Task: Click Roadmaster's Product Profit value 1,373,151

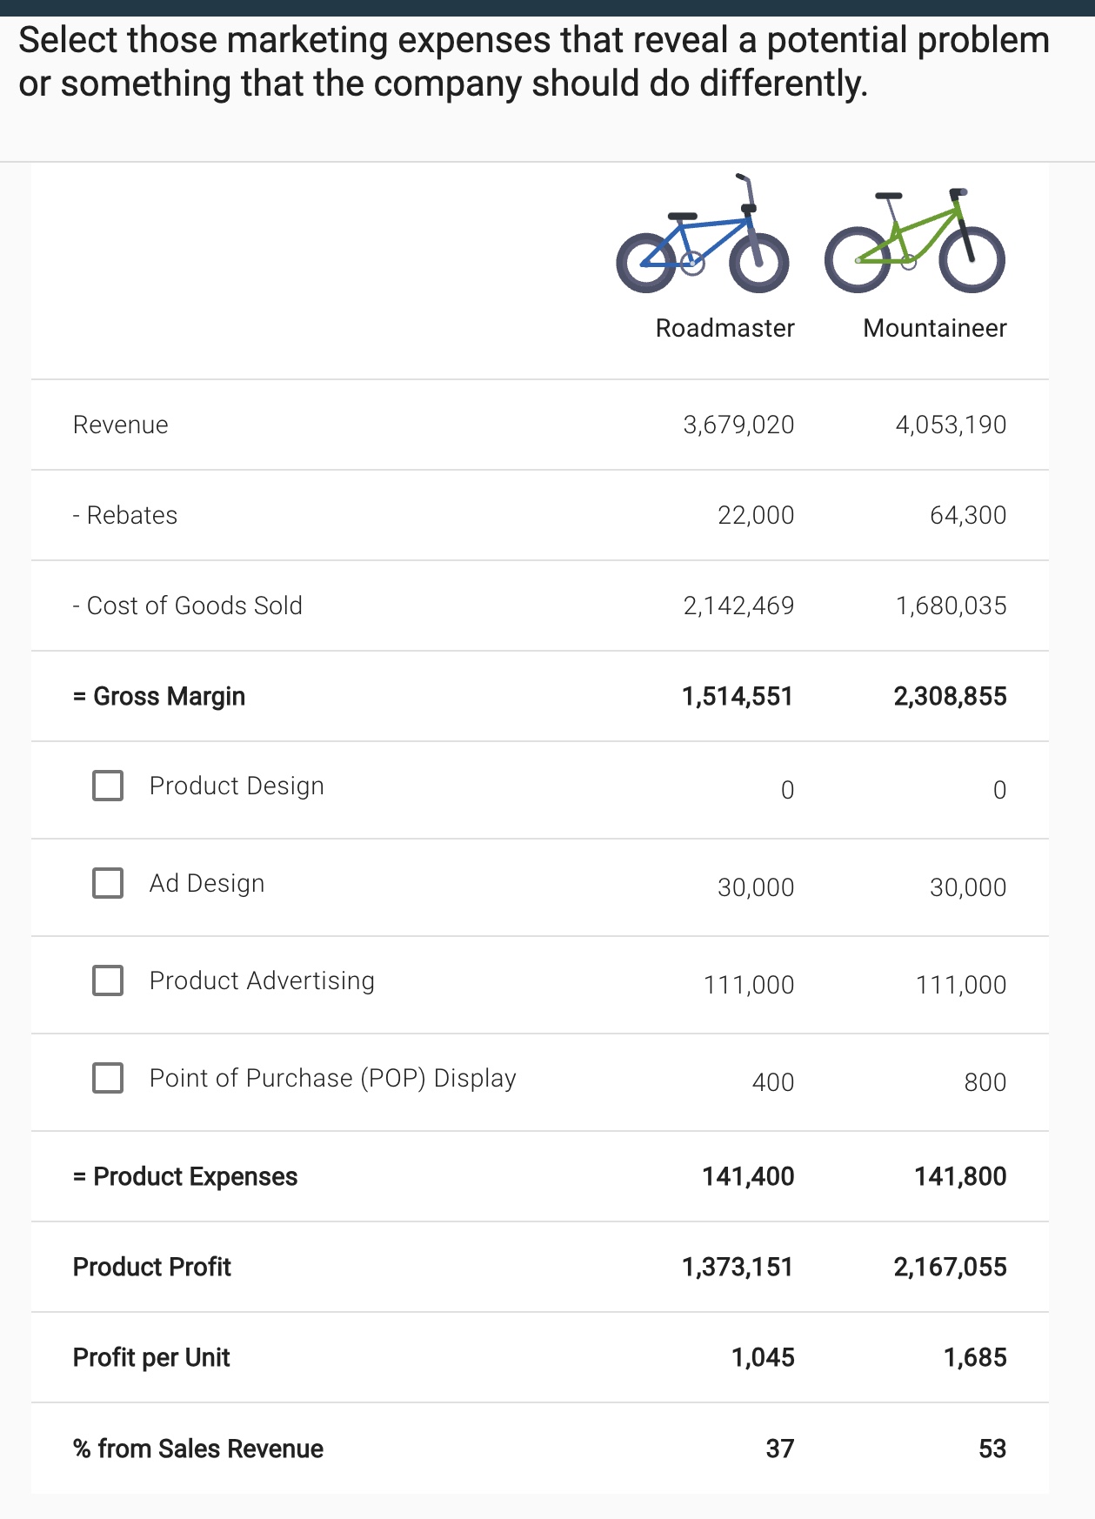Action: coord(737,1267)
